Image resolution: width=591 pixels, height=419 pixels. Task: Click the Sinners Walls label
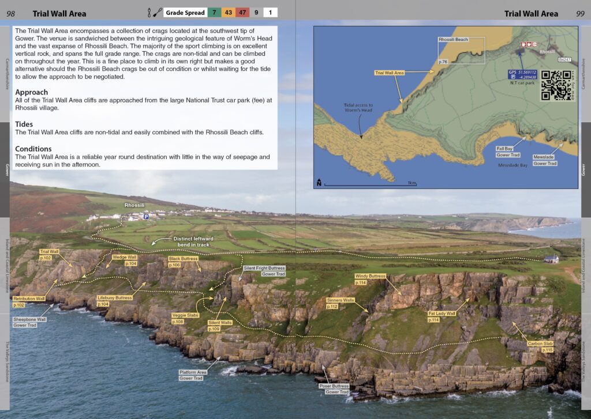coord(341,300)
